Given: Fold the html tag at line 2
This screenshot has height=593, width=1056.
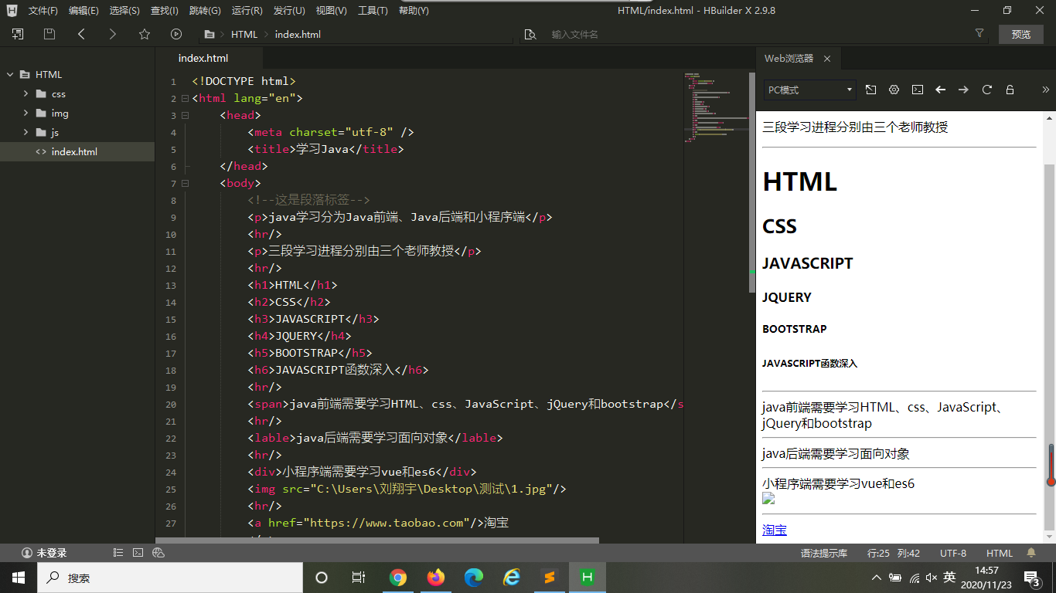Looking at the screenshot, I should click(185, 99).
